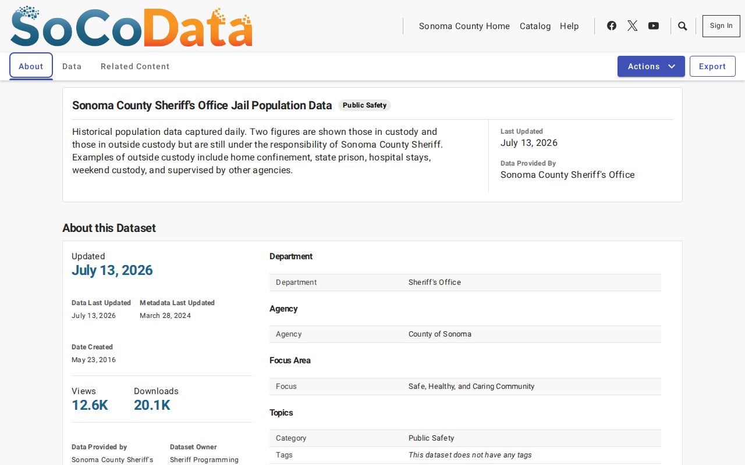Click the 'Agency' section heading
Screen dimensions: 745x465
283,309
